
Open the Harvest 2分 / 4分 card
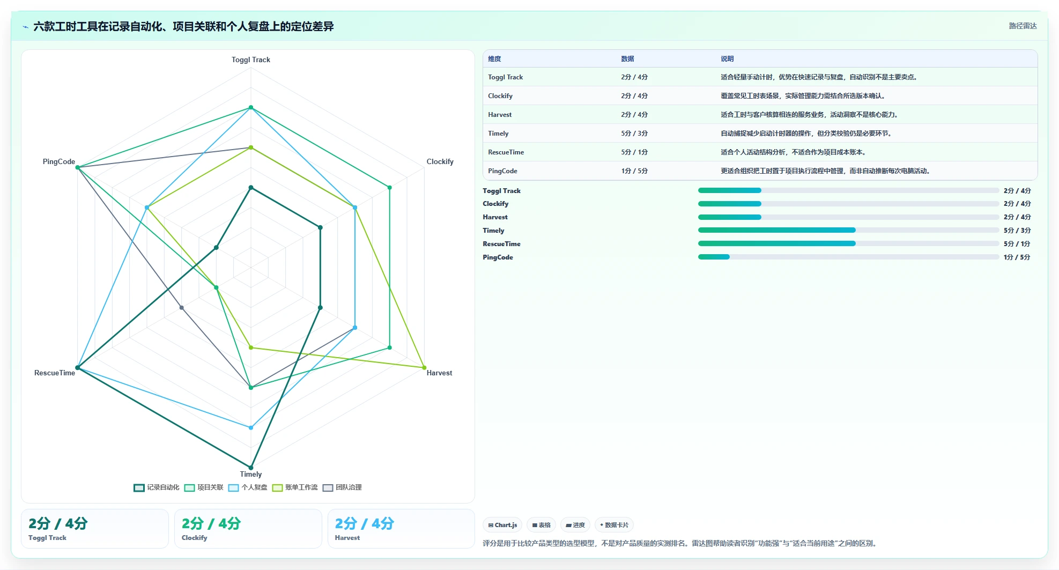click(401, 529)
